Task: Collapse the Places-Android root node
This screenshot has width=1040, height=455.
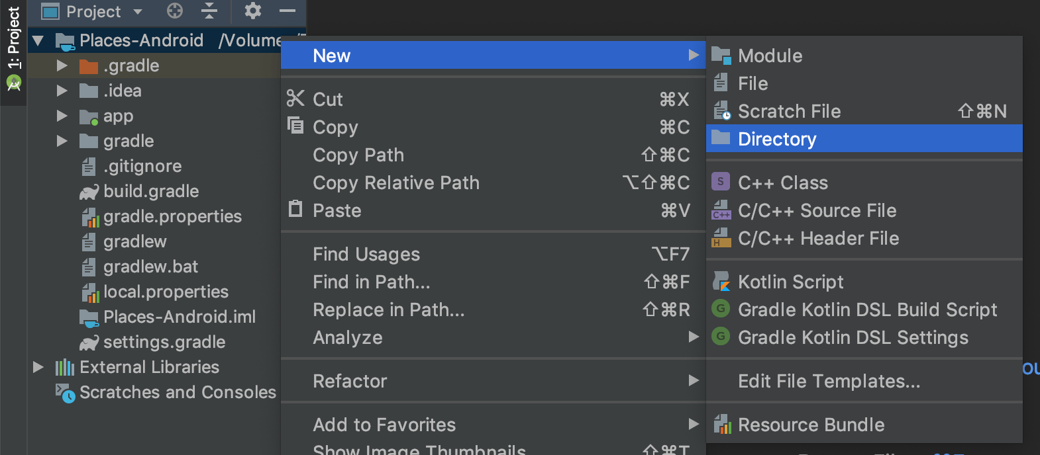Action: 36,40
